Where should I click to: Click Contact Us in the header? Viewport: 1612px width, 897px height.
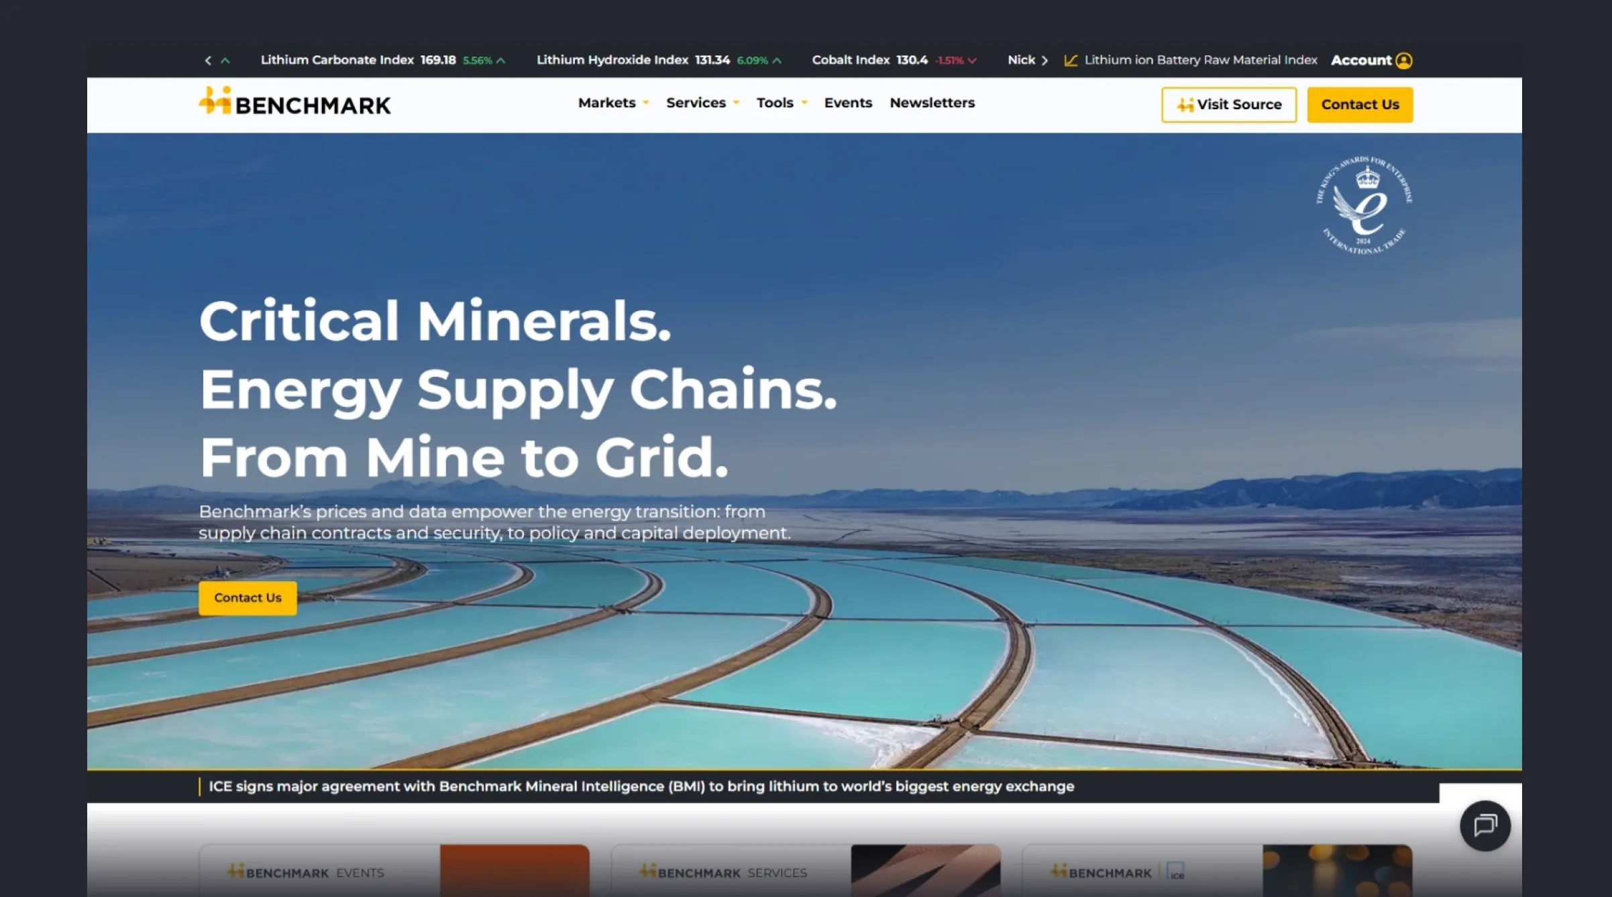1360,105
